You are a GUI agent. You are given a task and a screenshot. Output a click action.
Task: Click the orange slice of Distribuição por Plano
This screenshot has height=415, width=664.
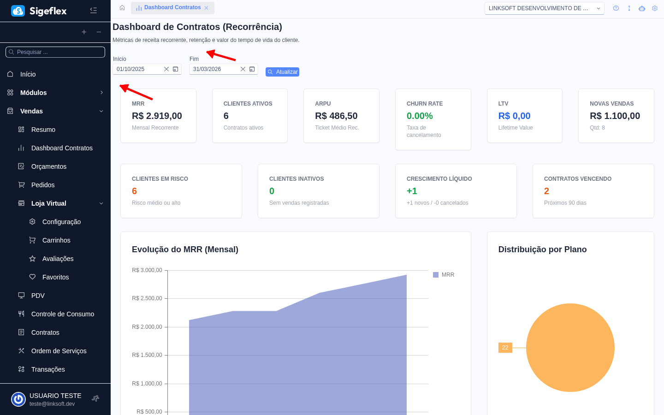[x=570, y=348]
